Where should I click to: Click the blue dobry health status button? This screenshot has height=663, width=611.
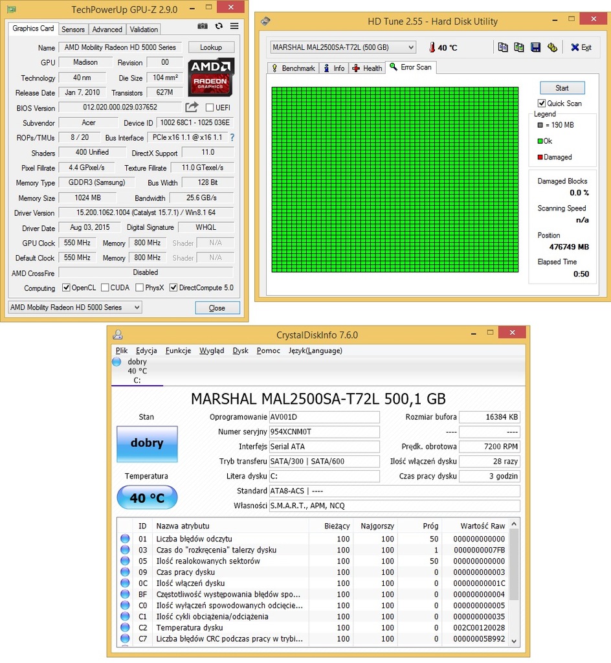pyautogui.click(x=147, y=444)
